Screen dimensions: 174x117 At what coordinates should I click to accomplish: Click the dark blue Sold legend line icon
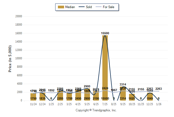pyautogui.click(x=82, y=7)
